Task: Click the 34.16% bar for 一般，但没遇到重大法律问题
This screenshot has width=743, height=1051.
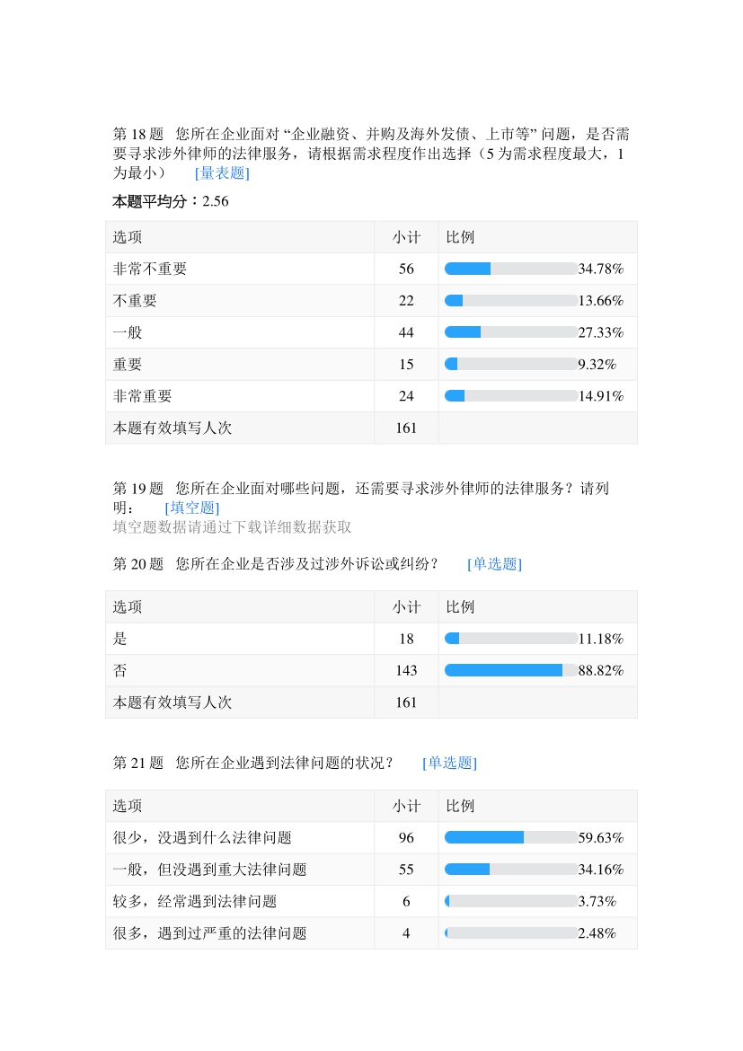Action: click(510, 870)
